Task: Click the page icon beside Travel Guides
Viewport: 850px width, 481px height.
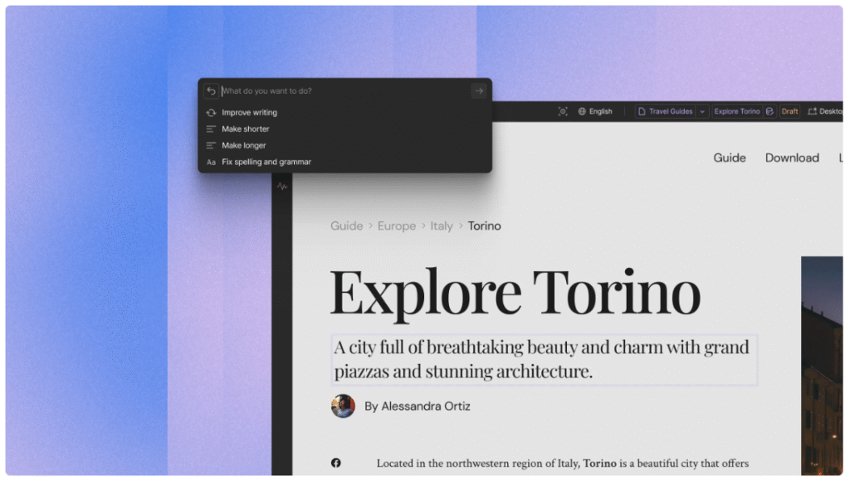Action: tap(642, 111)
